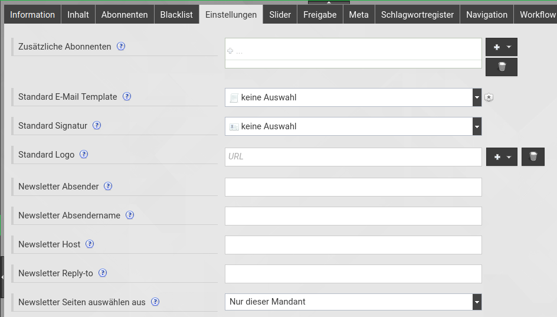This screenshot has width=557, height=317.
Task: Open help icon beside Standard E-Mail Template
Action: pyautogui.click(x=127, y=96)
